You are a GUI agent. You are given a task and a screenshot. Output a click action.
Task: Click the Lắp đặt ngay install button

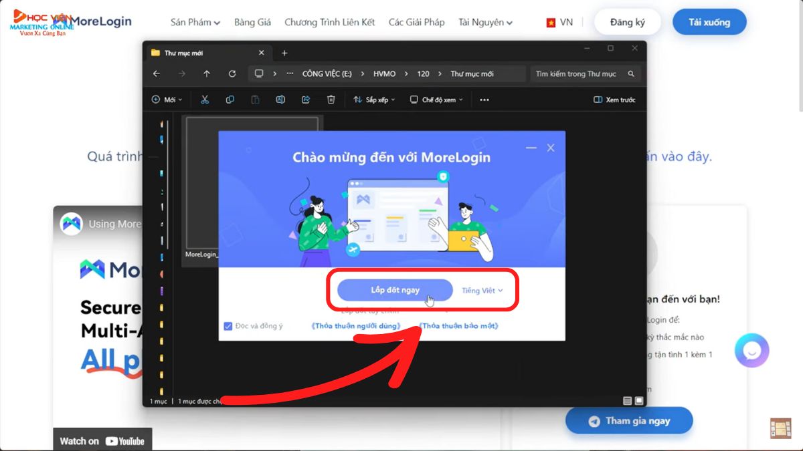[x=395, y=290]
